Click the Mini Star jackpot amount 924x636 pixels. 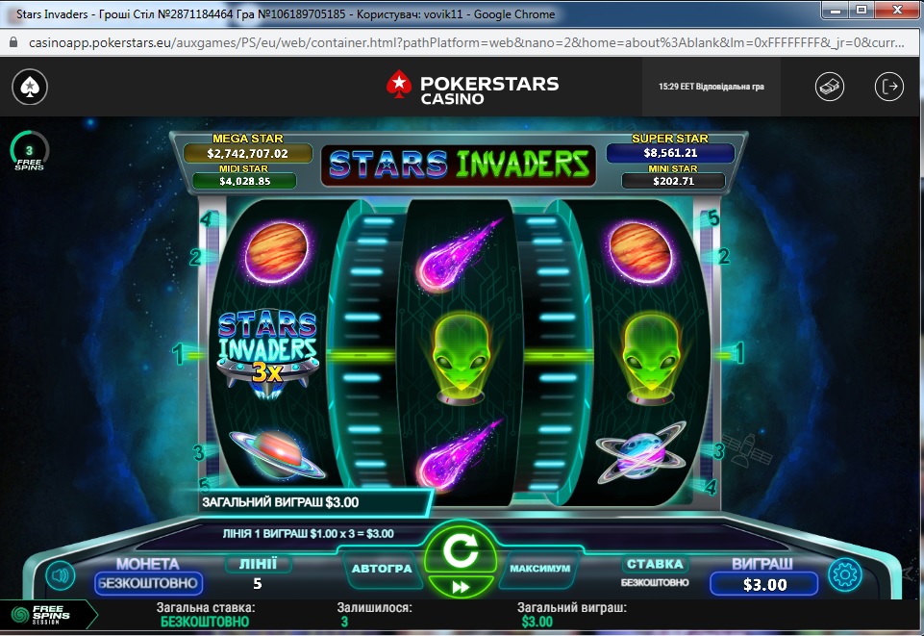[x=674, y=181]
